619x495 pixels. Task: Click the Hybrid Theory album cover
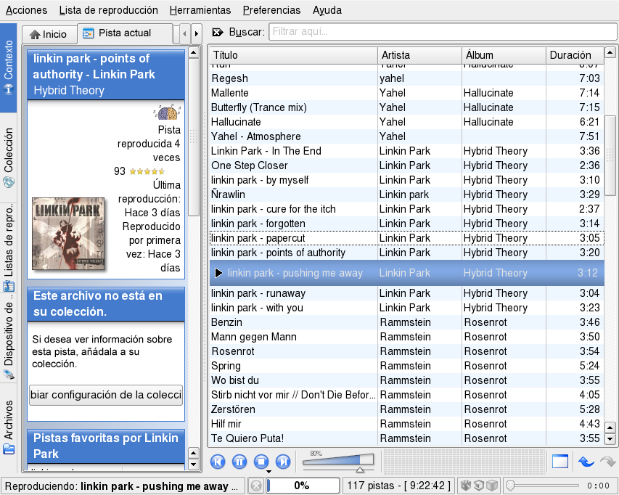[68, 234]
